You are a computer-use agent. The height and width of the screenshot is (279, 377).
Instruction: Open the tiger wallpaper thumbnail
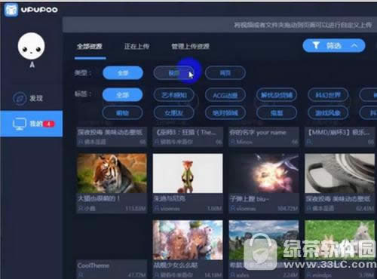point(112,173)
